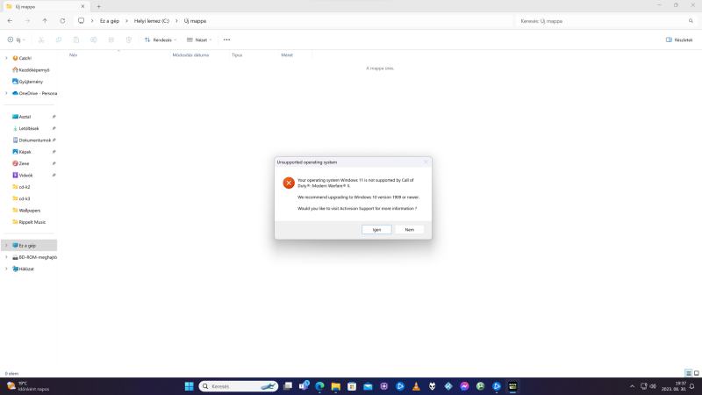The image size is (702, 395).
Task: Sort by the Típus column header
Action: (237, 55)
